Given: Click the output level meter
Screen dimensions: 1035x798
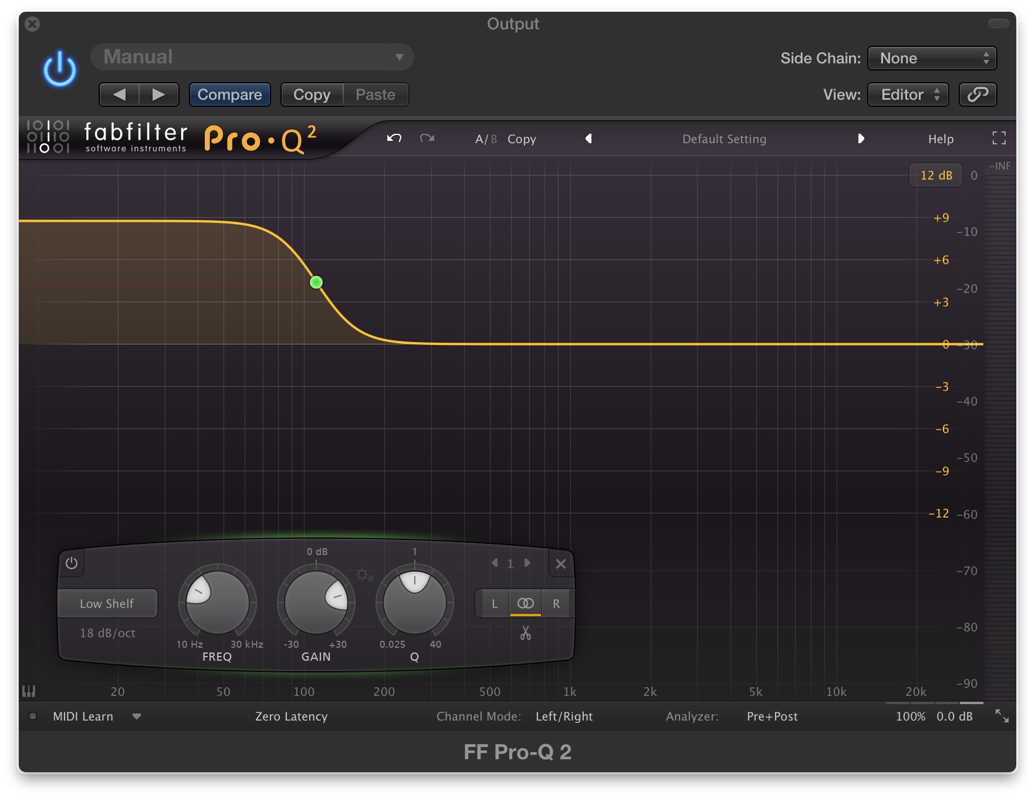Looking at the screenshot, I should pyautogui.click(x=999, y=431).
